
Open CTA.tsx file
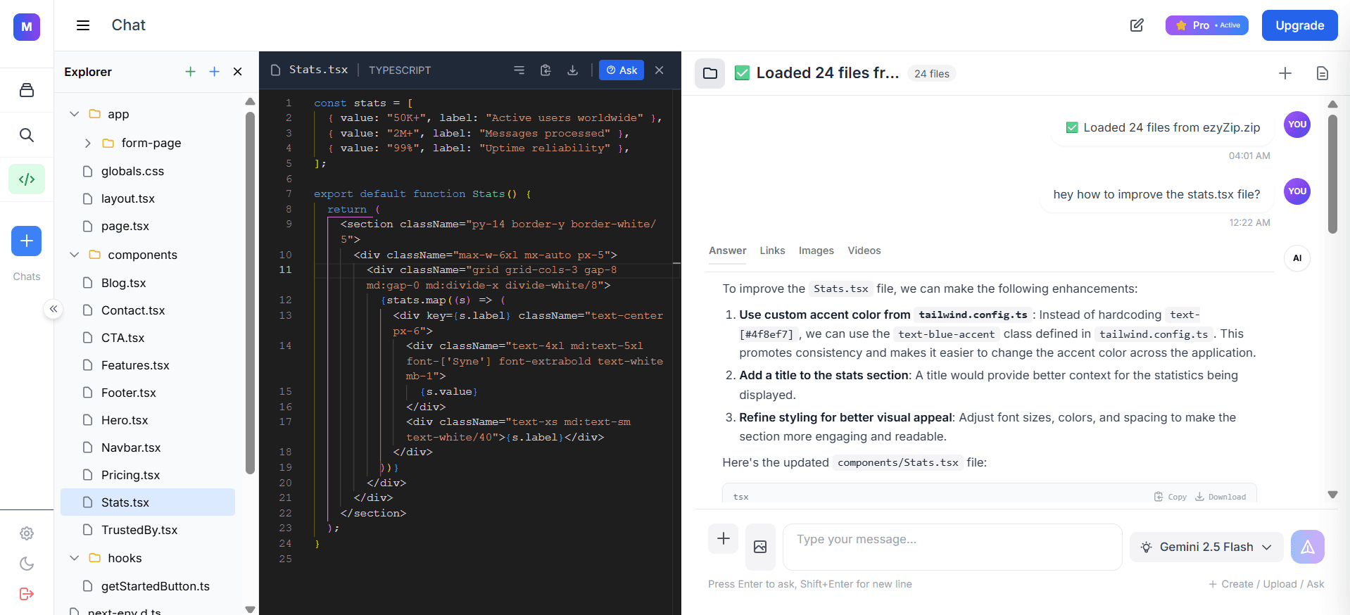click(x=148, y=338)
